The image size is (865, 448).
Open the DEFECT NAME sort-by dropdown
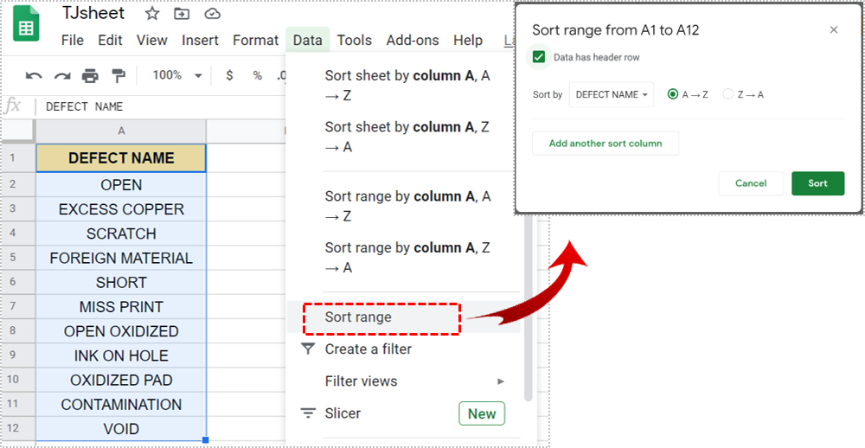tap(612, 94)
